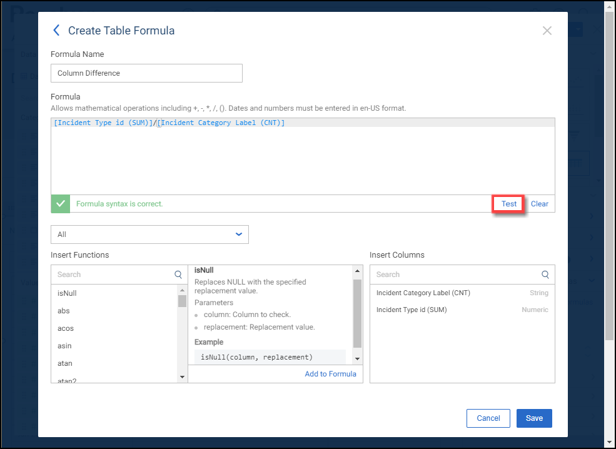Click the search icon in Insert Functions
Screen dimensions: 616x449
[179, 275]
